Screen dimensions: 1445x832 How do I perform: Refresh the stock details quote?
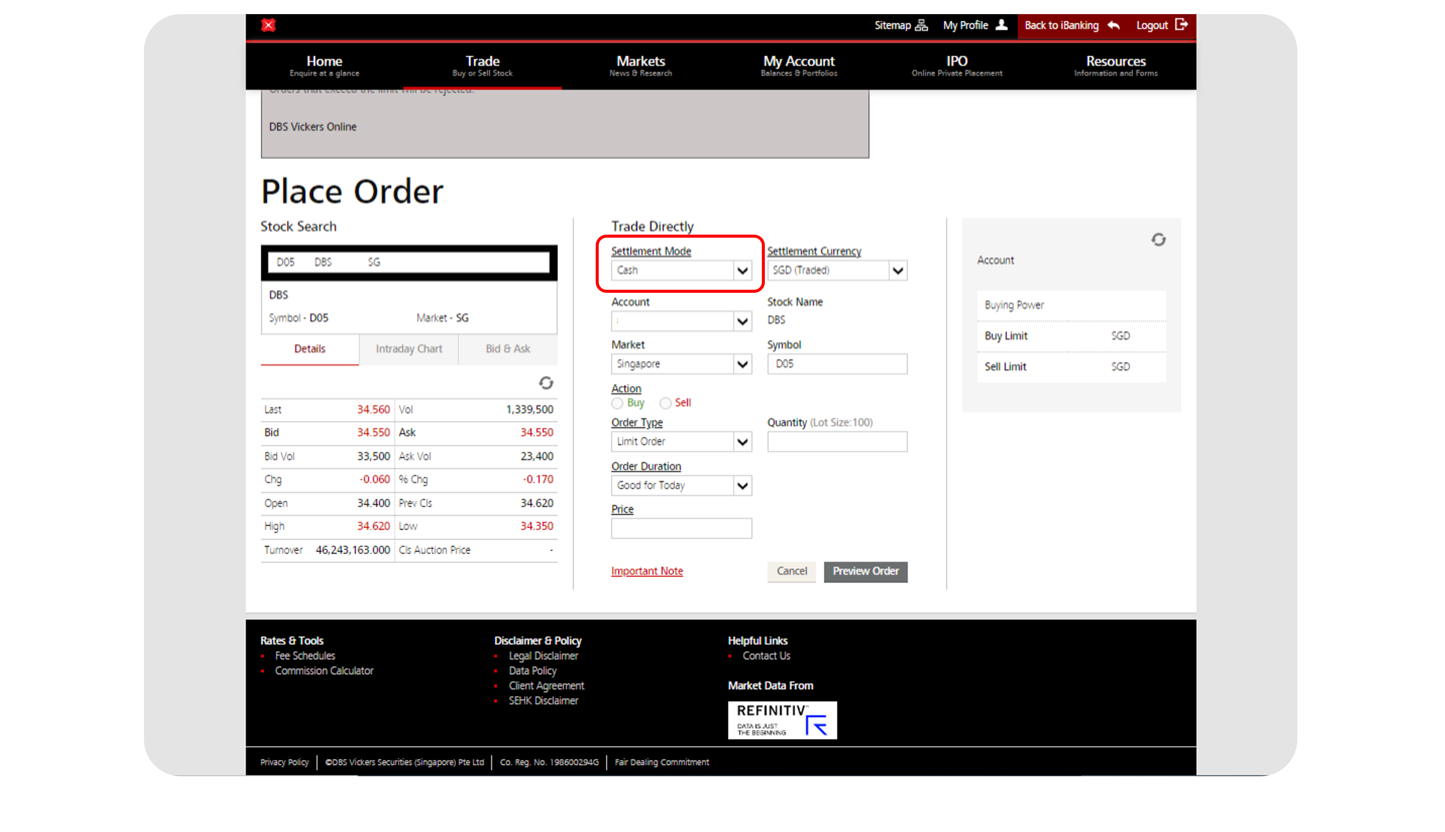coord(546,383)
